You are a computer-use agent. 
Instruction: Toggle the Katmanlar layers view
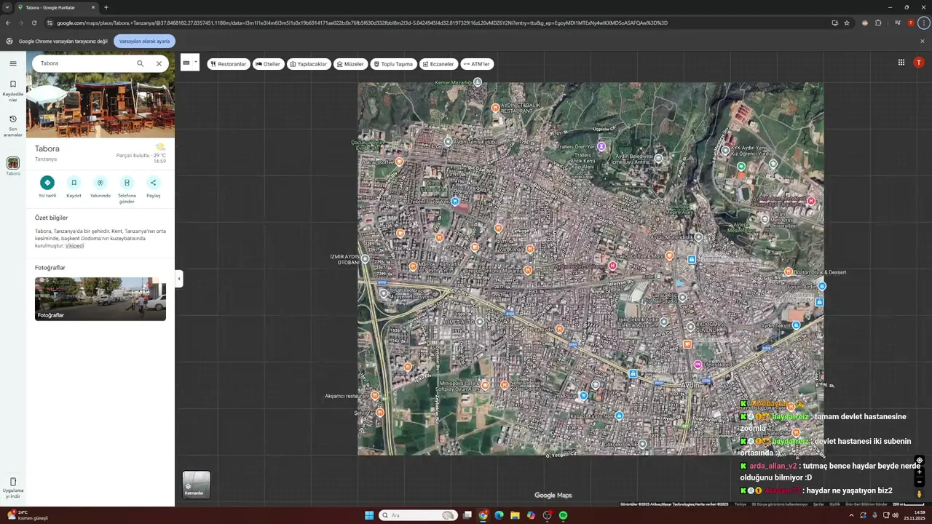pos(196,485)
